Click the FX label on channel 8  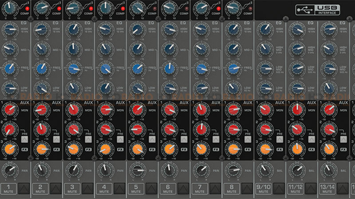248,149
